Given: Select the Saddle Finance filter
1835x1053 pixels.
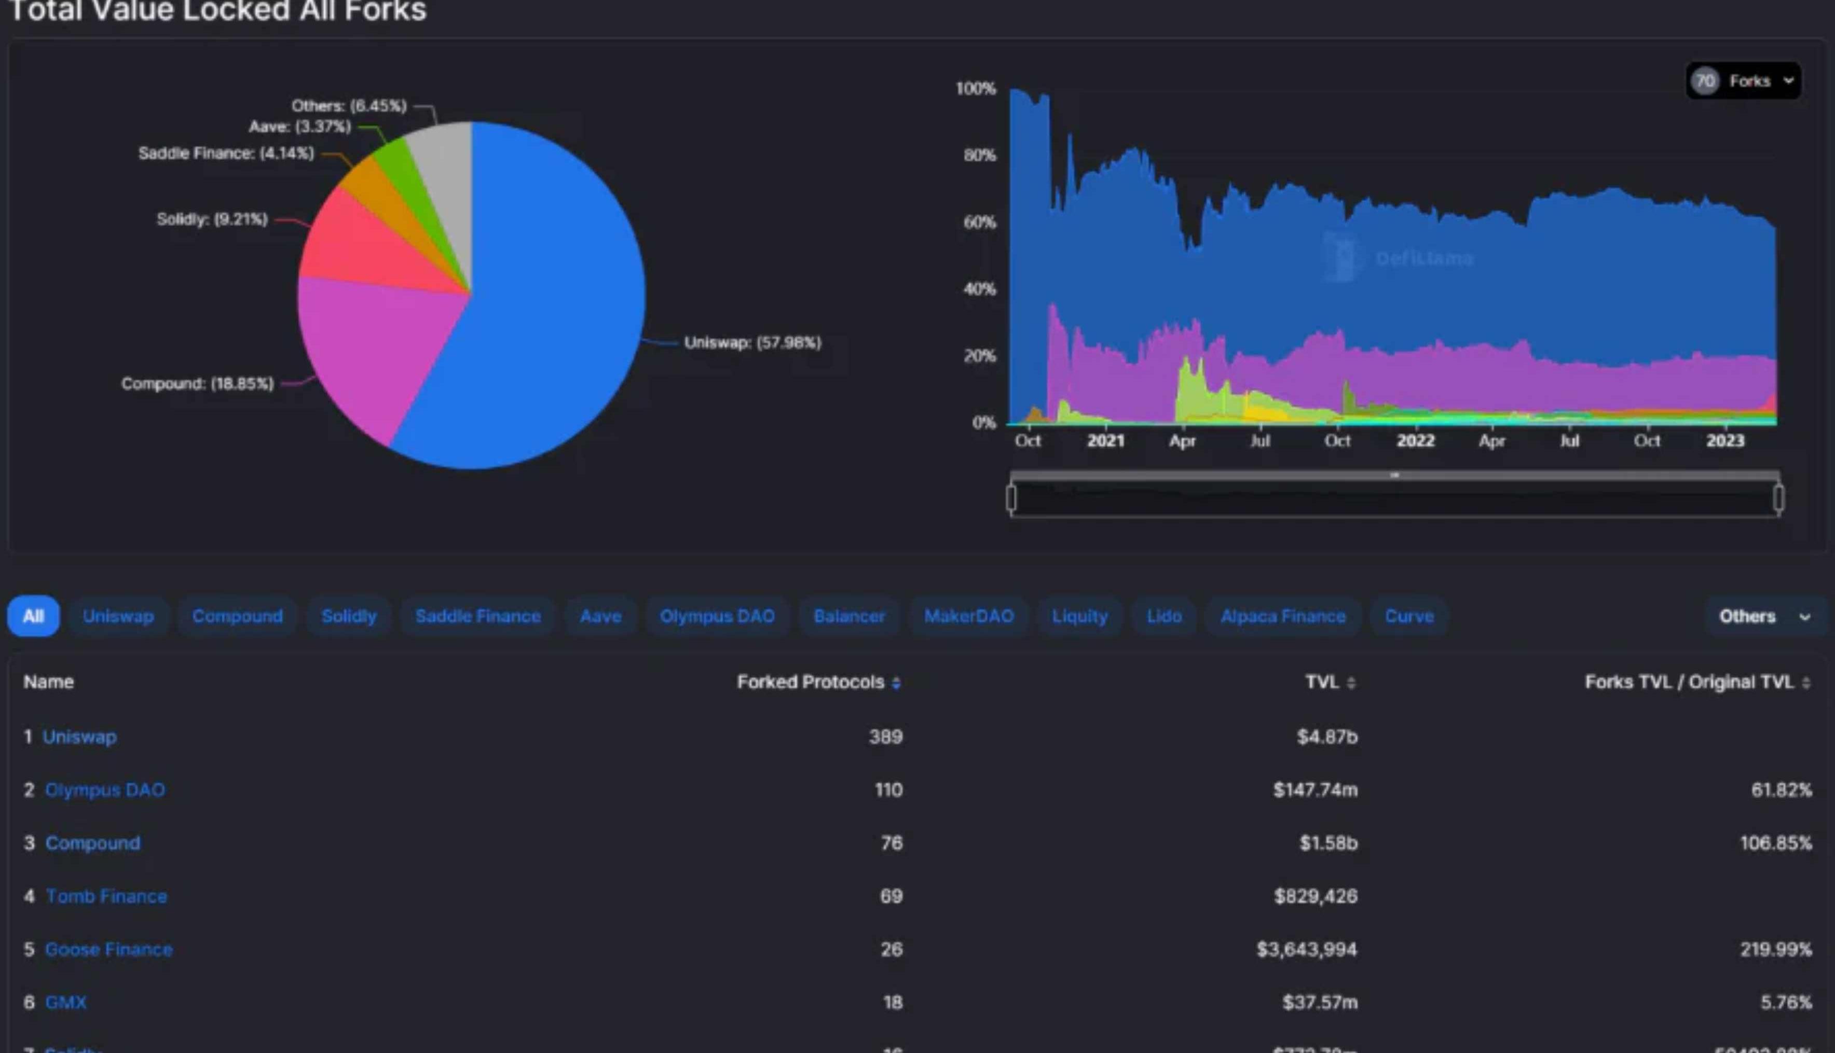Looking at the screenshot, I should pyautogui.click(x=477, y=616).
